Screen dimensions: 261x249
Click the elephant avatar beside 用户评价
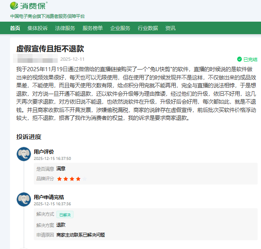pyautogui.click(x=24, y=154)
